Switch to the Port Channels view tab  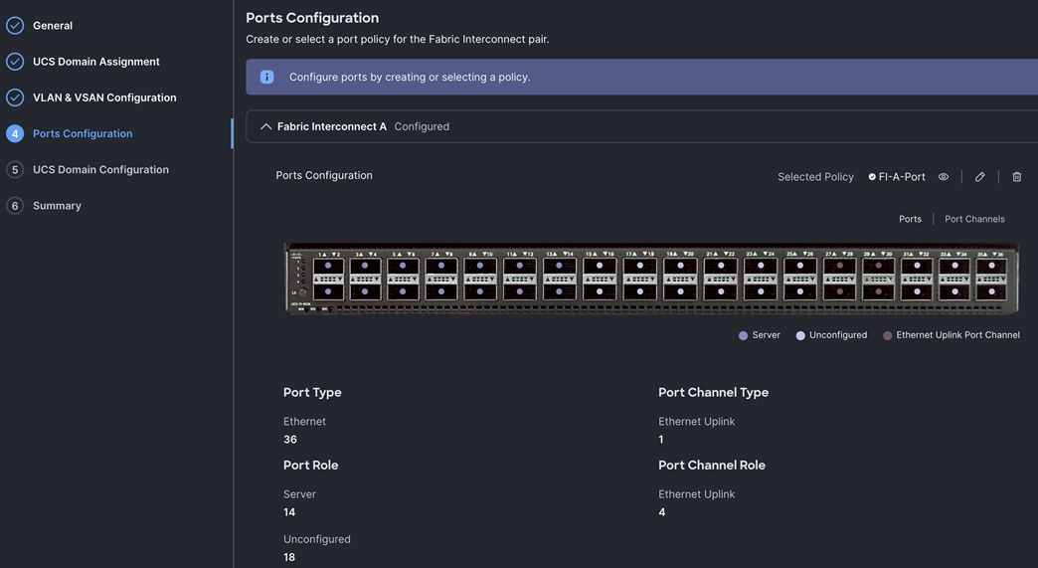974,219
